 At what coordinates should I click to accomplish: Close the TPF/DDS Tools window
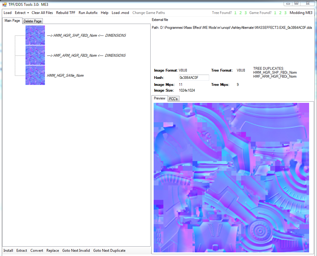coord(308,3)
